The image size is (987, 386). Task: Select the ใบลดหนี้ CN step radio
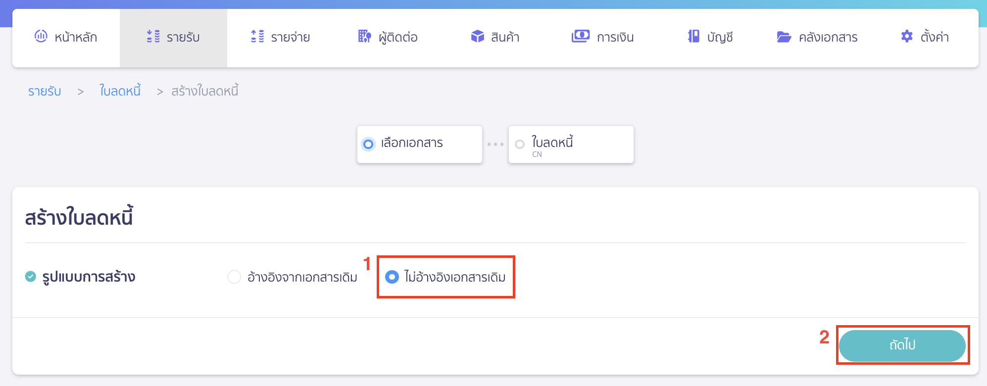pyautogui.click(x=520, y=144)
